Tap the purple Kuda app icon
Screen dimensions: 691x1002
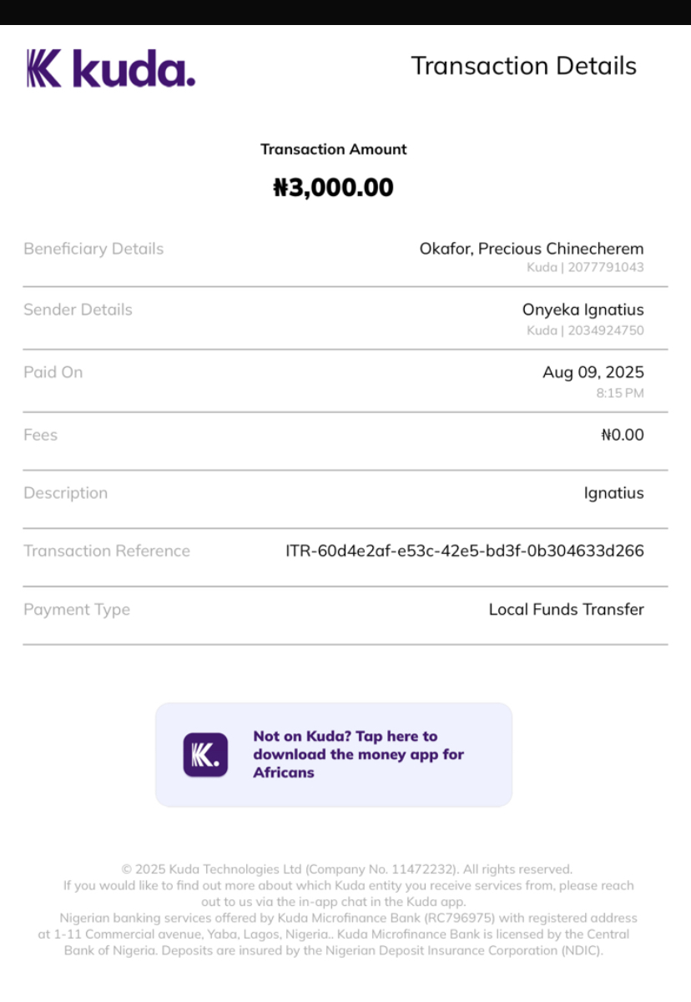(x=205, y=755)
